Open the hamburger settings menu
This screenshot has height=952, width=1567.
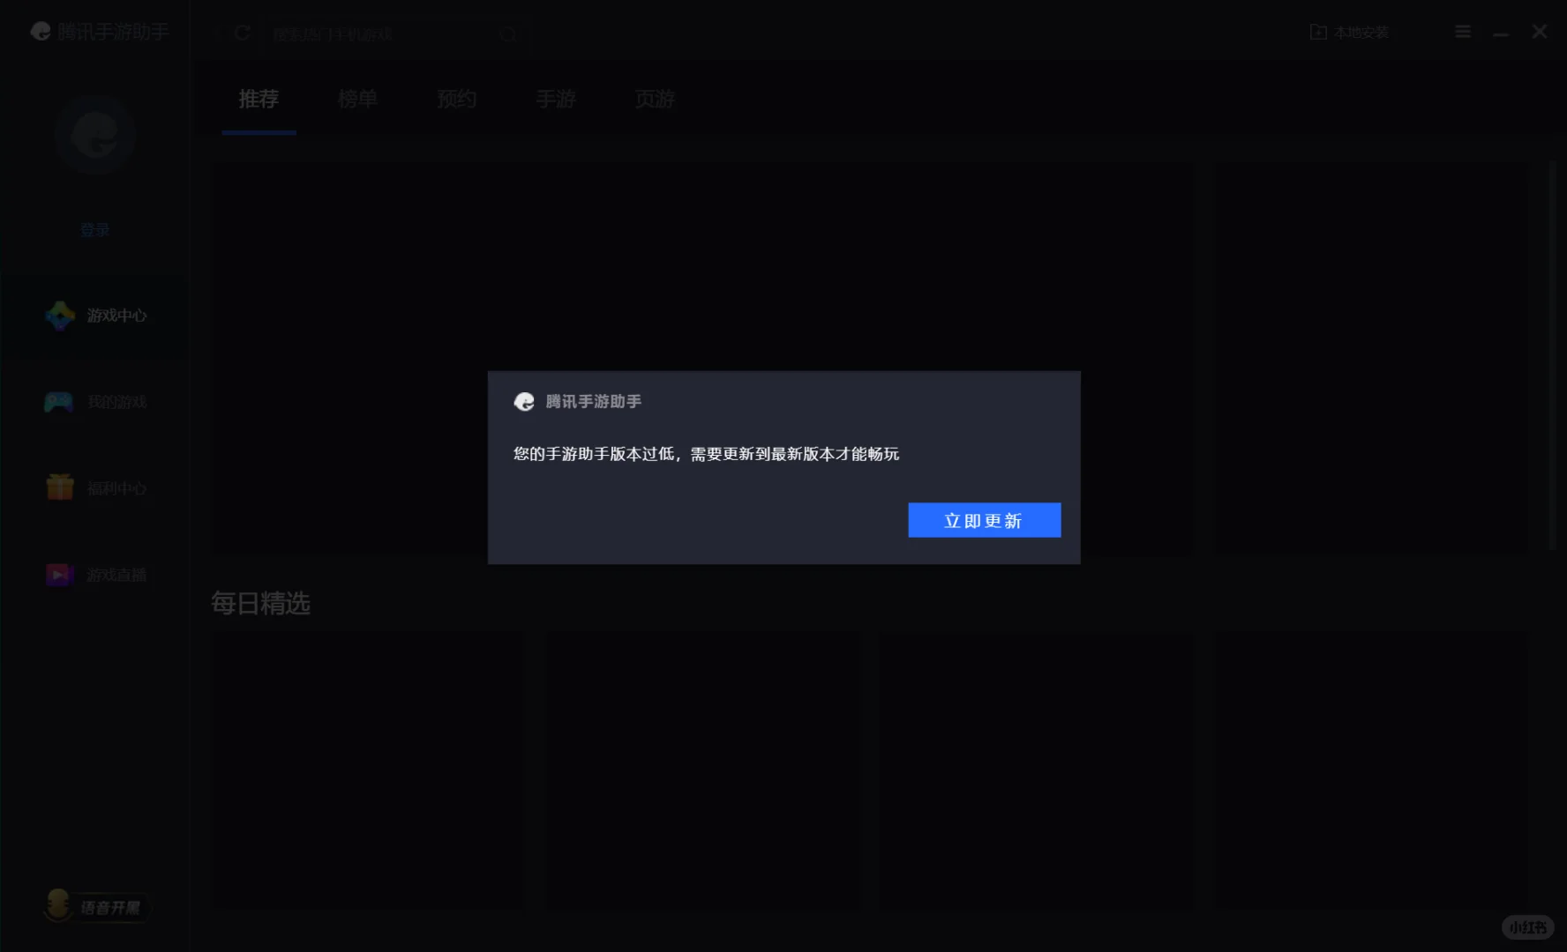point(1462,31)
